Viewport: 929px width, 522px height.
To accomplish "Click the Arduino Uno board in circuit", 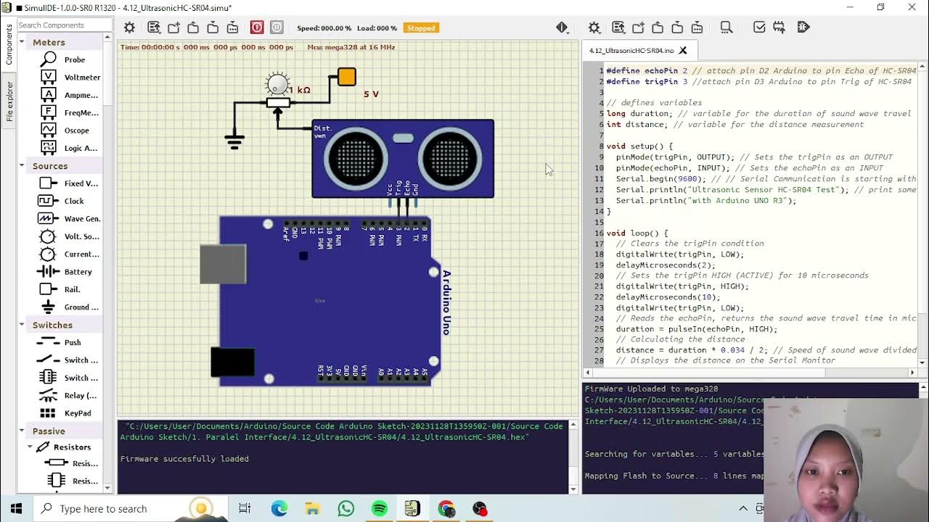I will point(319,301).
